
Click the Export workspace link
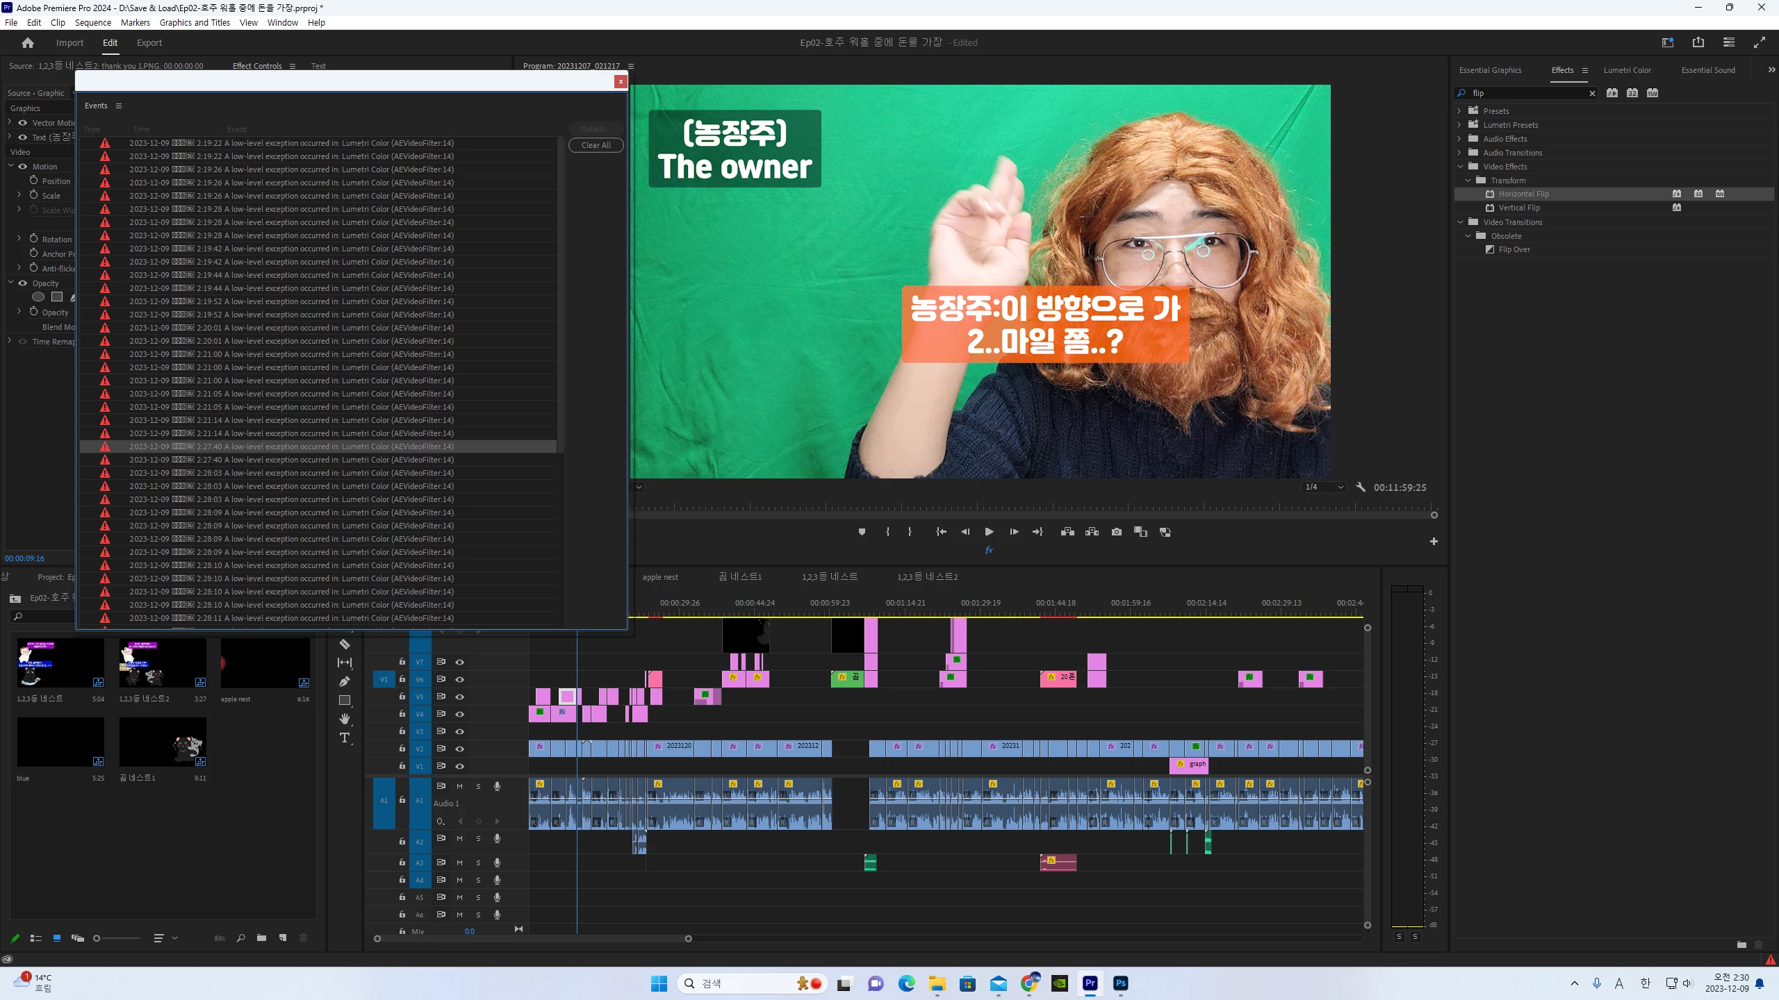[149, 42]
